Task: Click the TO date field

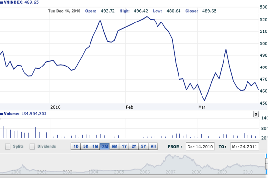Action: [x=245, y=147]
